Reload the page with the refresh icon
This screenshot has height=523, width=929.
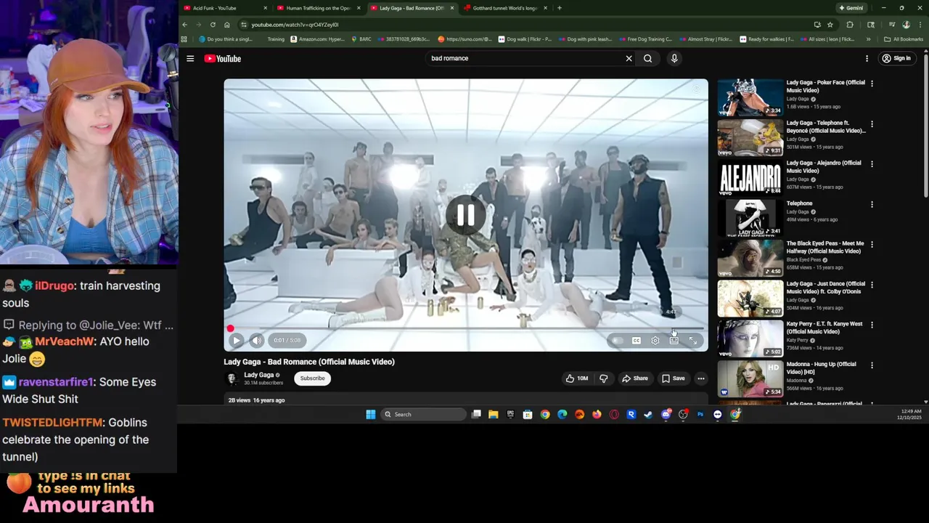click(x=213, y=25)
